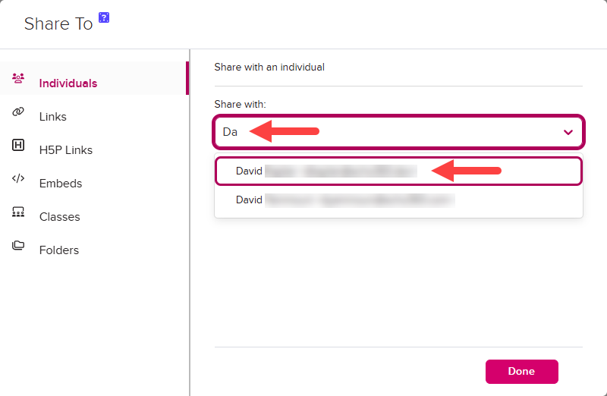Click the H5P Links icon
Image resolution: width=607 pixels, height=396 pixels.
point(19,146)
